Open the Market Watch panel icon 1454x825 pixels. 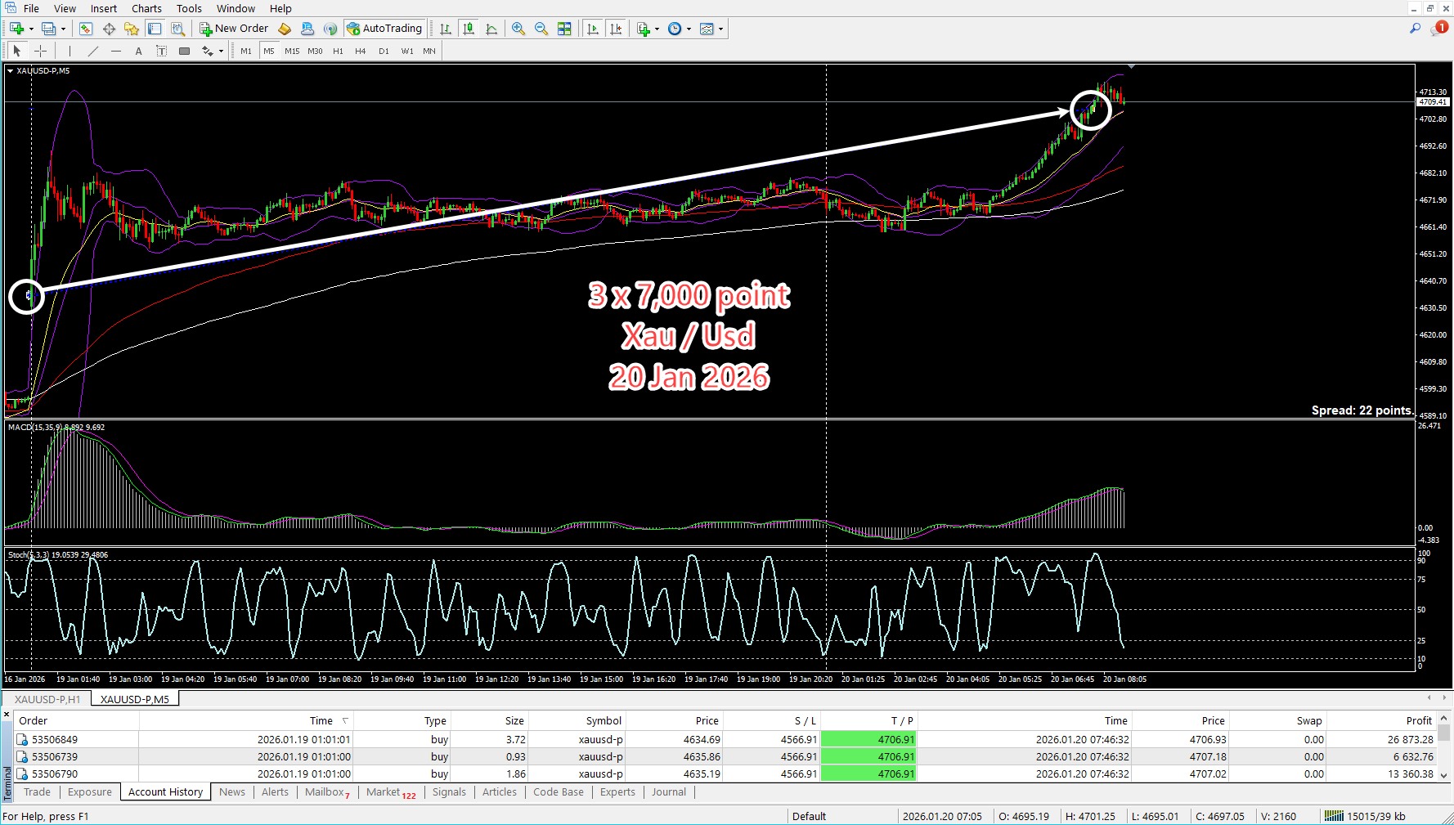(x=86, y=29)
